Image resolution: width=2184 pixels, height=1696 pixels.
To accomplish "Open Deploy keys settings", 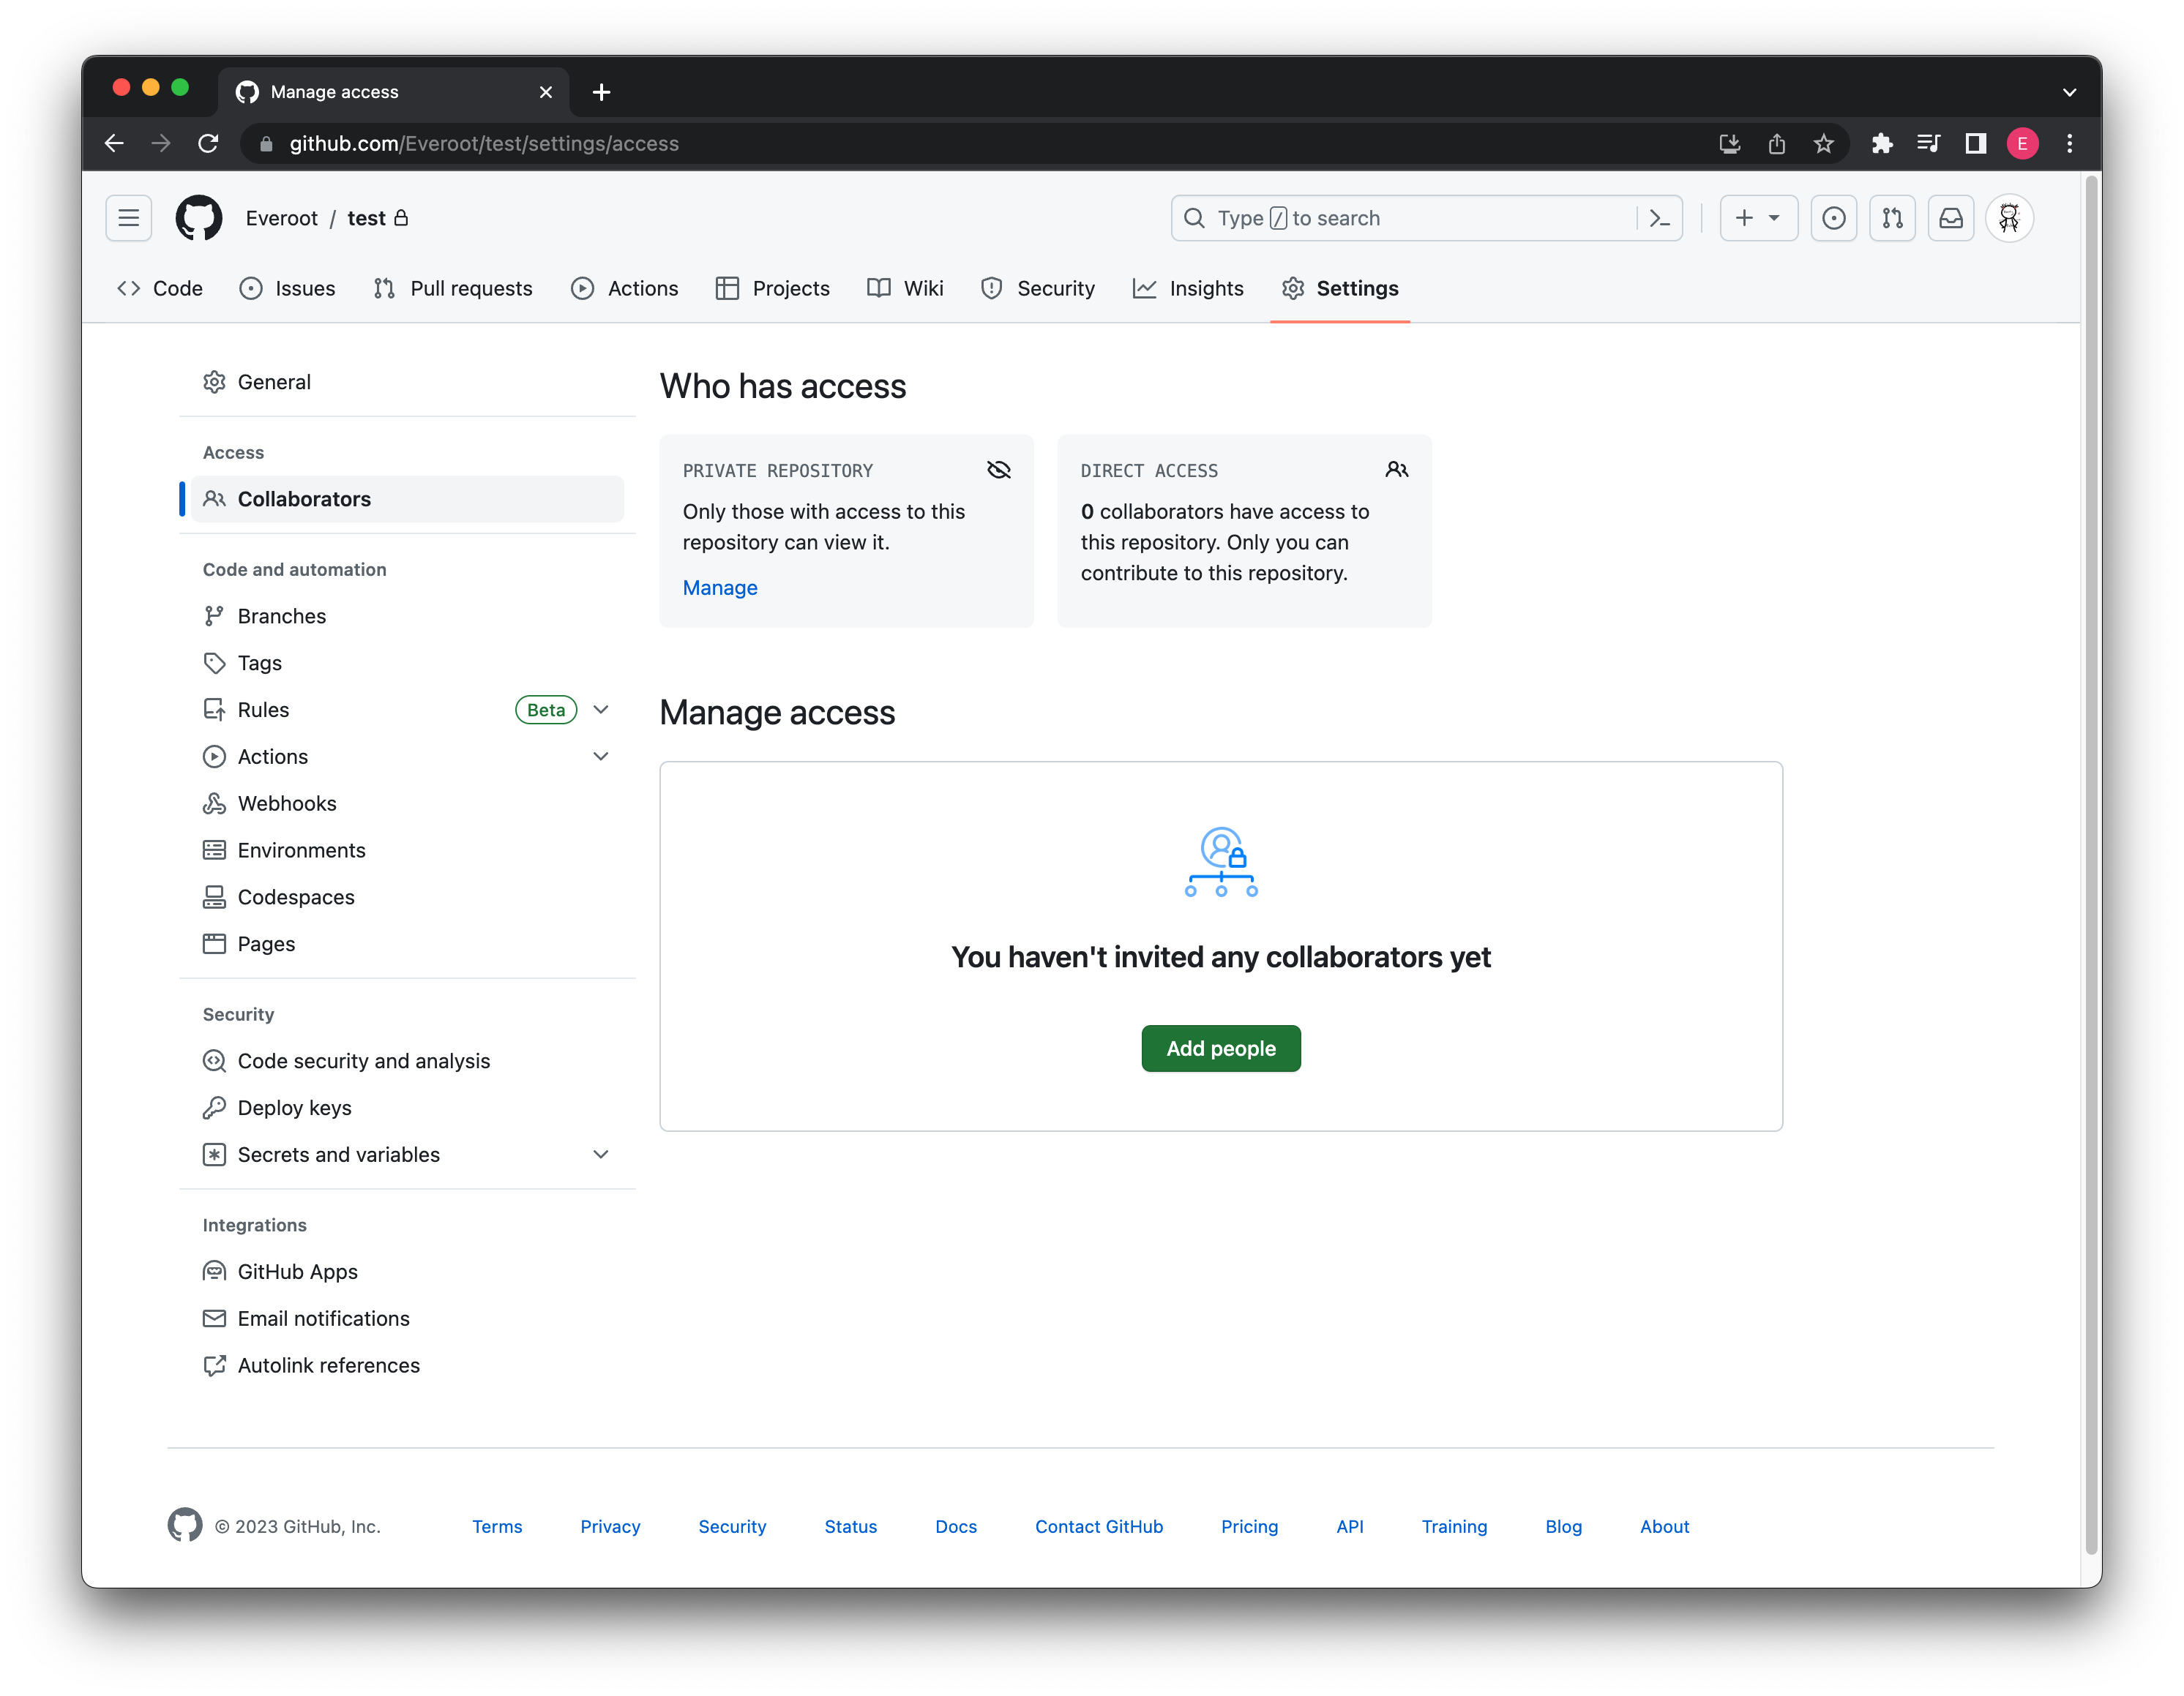I will [407, 1107].
